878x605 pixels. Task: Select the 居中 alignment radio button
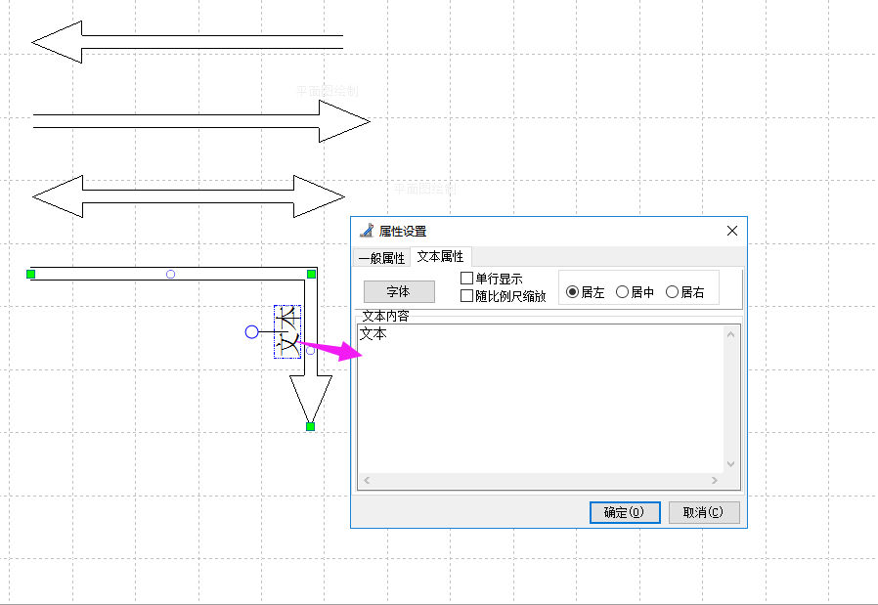click(x=623, y=292)
